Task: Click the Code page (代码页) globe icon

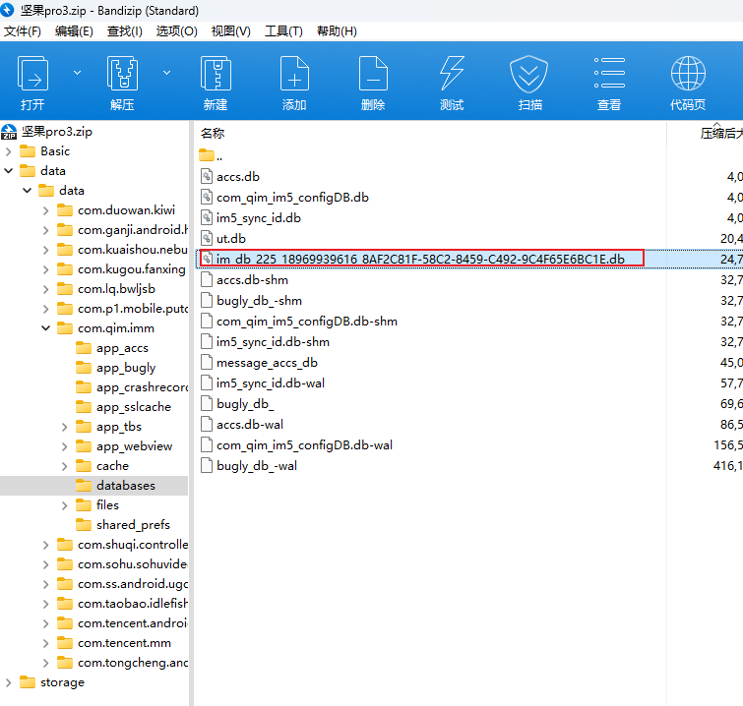Action: pyautogui.click(x=688, y=74)
